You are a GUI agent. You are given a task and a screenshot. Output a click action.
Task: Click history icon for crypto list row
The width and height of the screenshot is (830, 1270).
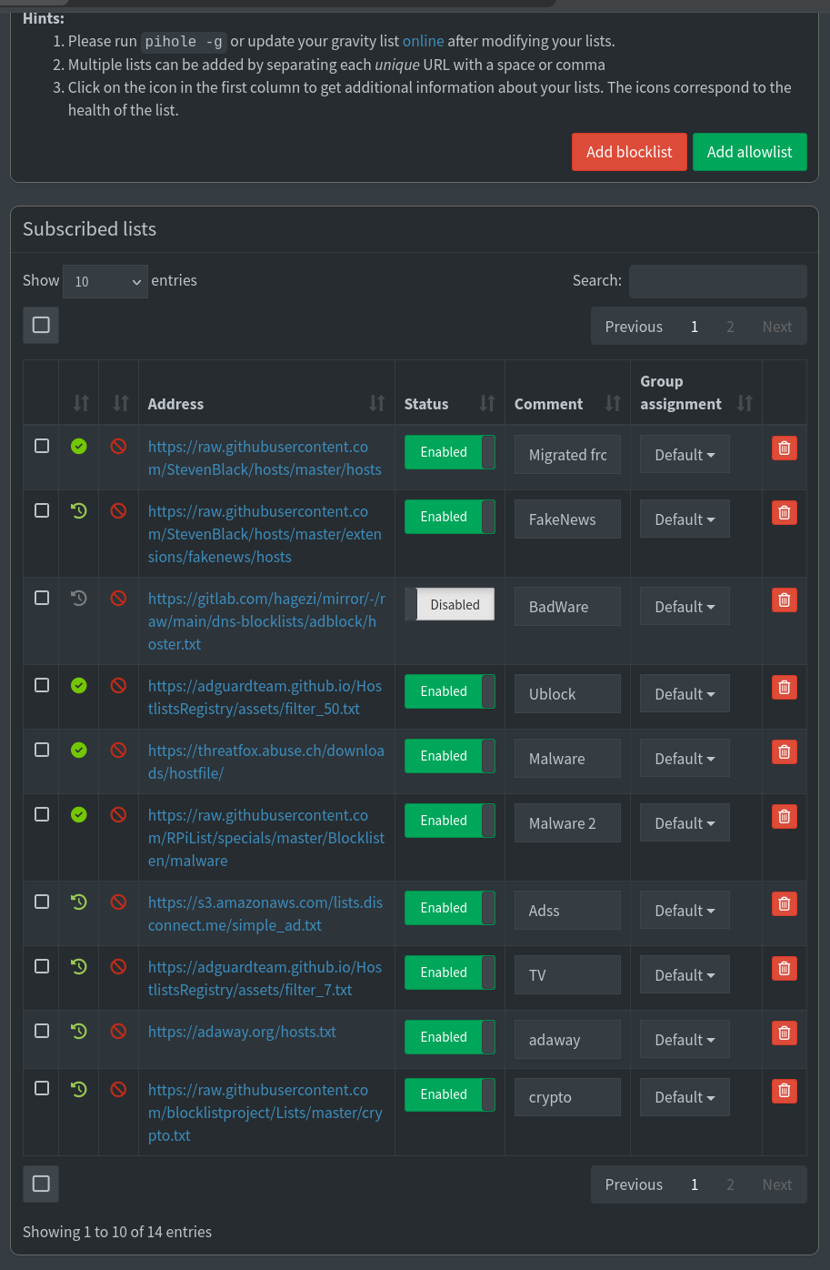[x=79, y=1088]
